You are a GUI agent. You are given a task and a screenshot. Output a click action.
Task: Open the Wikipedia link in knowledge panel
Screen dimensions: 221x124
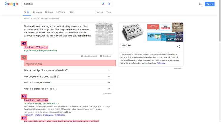(161, 63)
